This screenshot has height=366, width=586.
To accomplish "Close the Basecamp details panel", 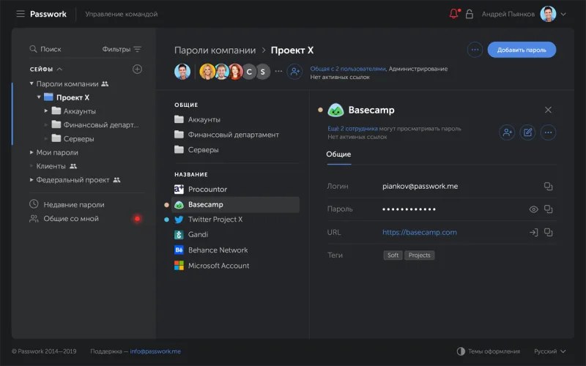I will click(x=548, y=110).
